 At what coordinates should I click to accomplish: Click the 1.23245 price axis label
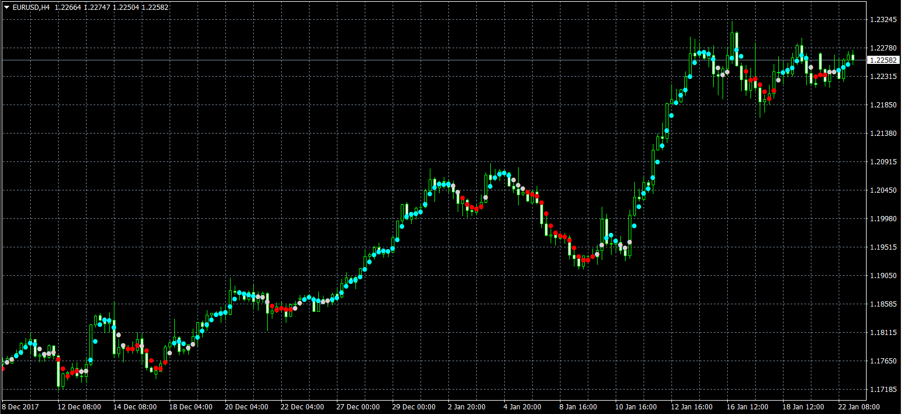pyautogui.click(x=882, y=20)
